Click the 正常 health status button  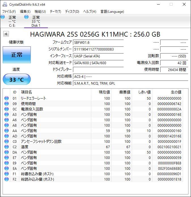click(17, 55)
